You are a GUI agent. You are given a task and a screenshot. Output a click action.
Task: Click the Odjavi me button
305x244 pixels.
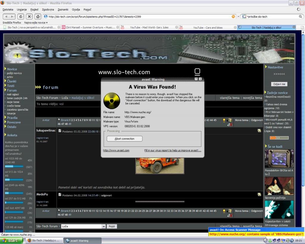[279, 84]
